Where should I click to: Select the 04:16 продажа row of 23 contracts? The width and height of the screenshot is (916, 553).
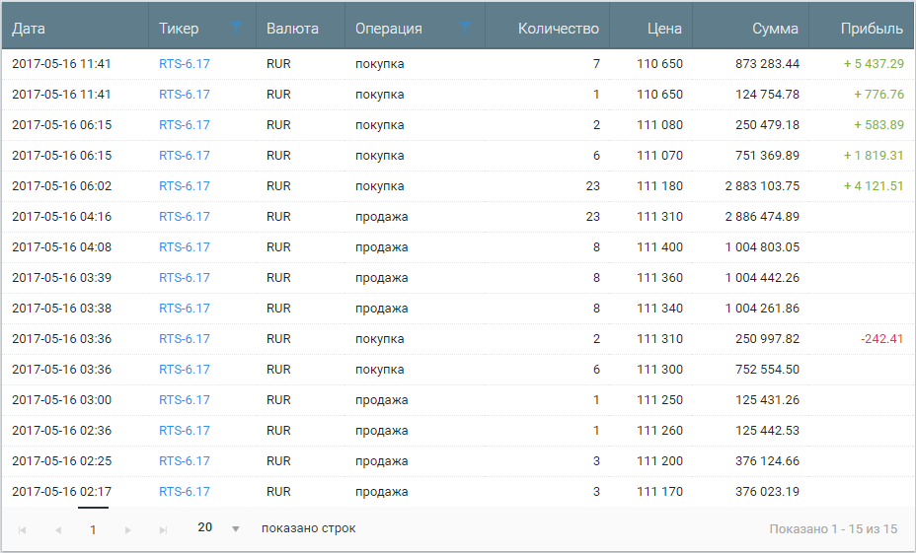(x=458, y=217)
